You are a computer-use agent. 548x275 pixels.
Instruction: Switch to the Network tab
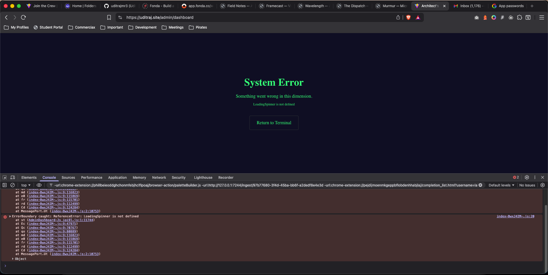click(x=159, y=177)
